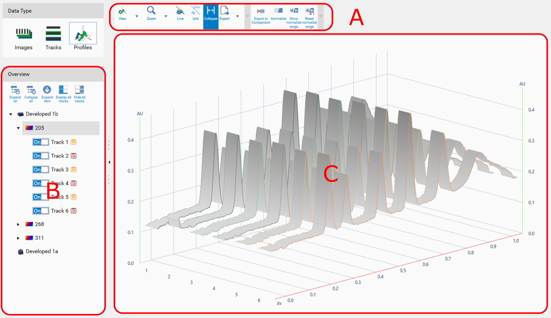
Task: Click the View icon in toolbar
Action: (x=122, y=13)
